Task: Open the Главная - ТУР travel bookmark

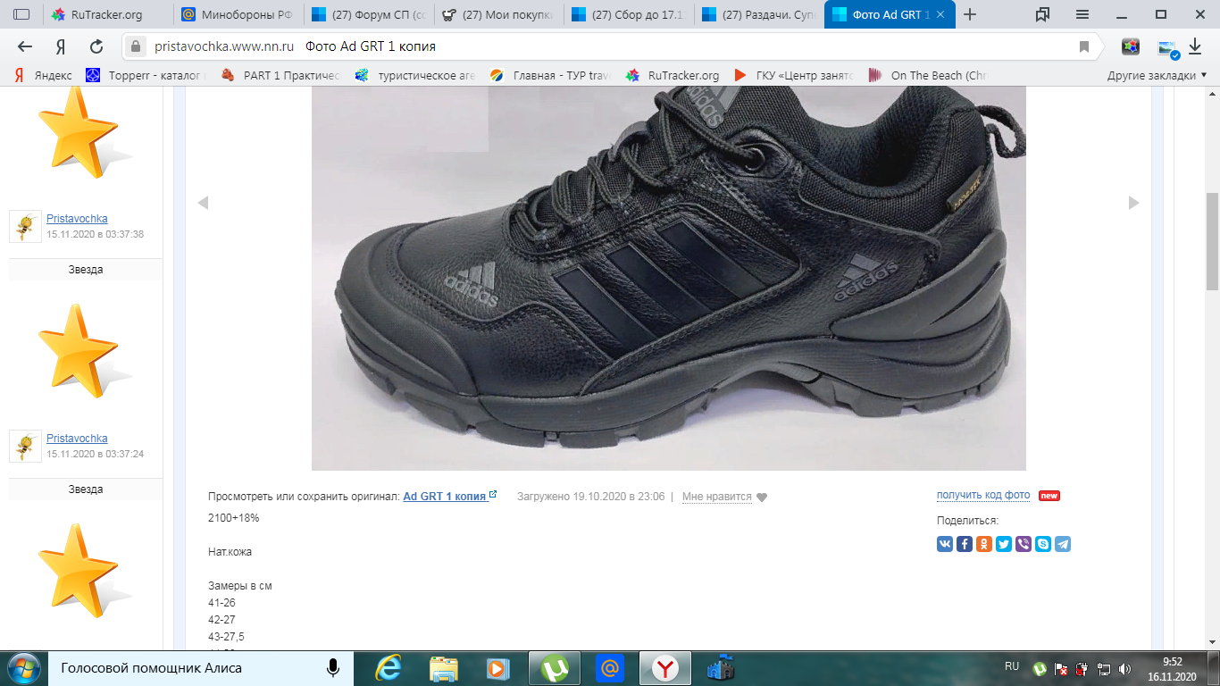Action: (550, 76)
